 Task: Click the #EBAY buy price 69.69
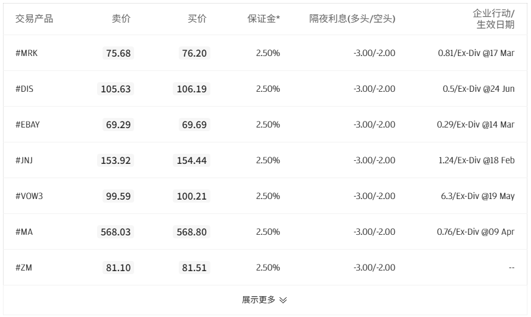tap(194, 125)
